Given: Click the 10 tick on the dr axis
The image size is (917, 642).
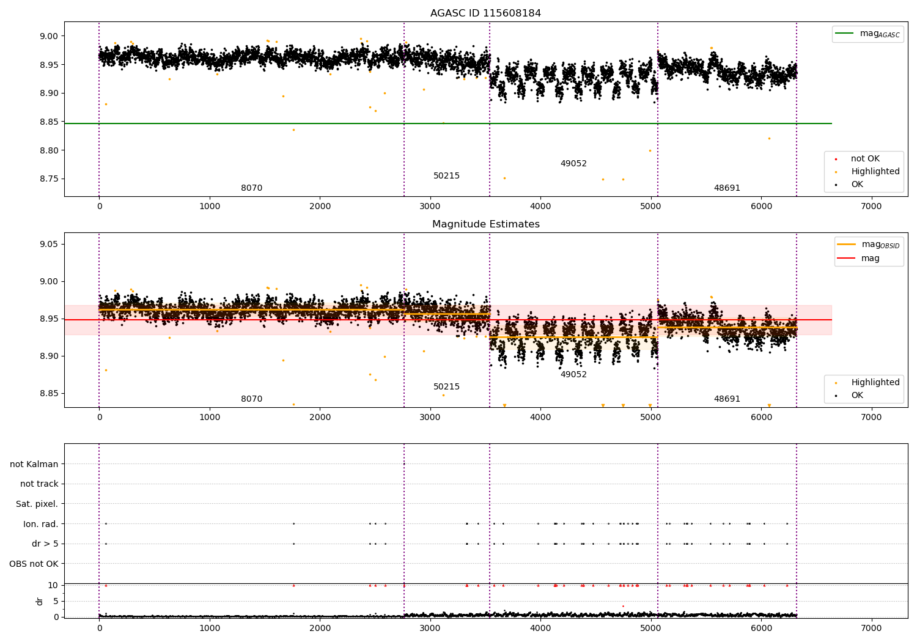Looking at the screenshot, I should (54, 585).
